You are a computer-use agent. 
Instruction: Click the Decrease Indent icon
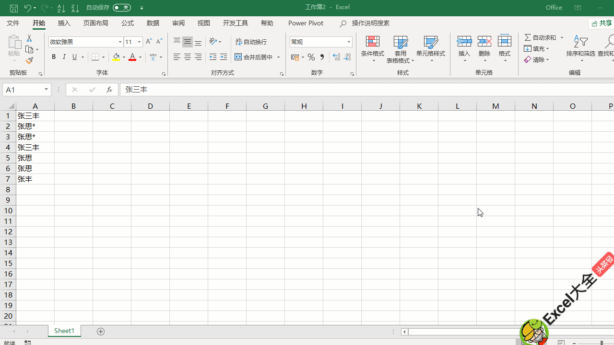tap(213, 57)
